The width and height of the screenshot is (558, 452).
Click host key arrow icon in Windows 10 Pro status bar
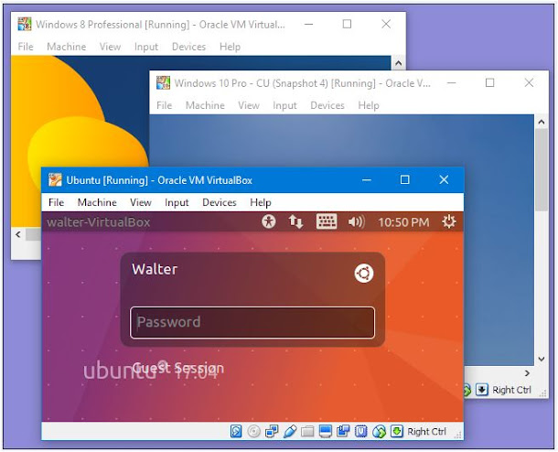tap(481, 390)
